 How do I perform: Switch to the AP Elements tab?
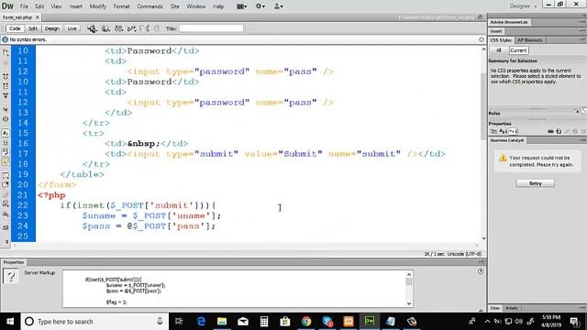(530, 40)
